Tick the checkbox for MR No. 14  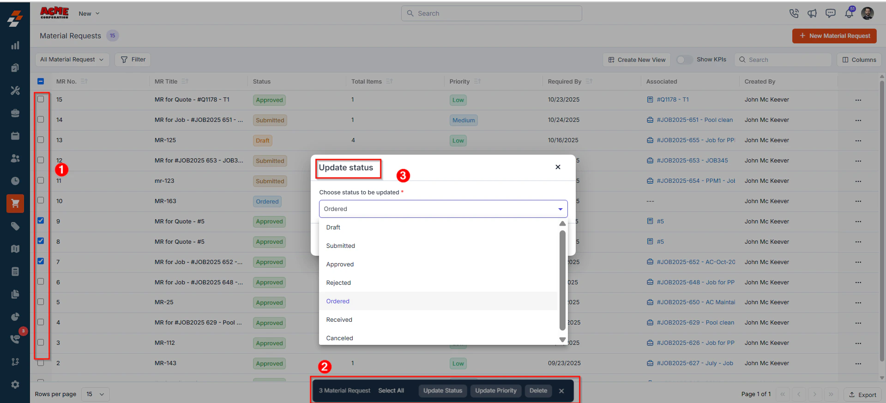pos(41,119)
